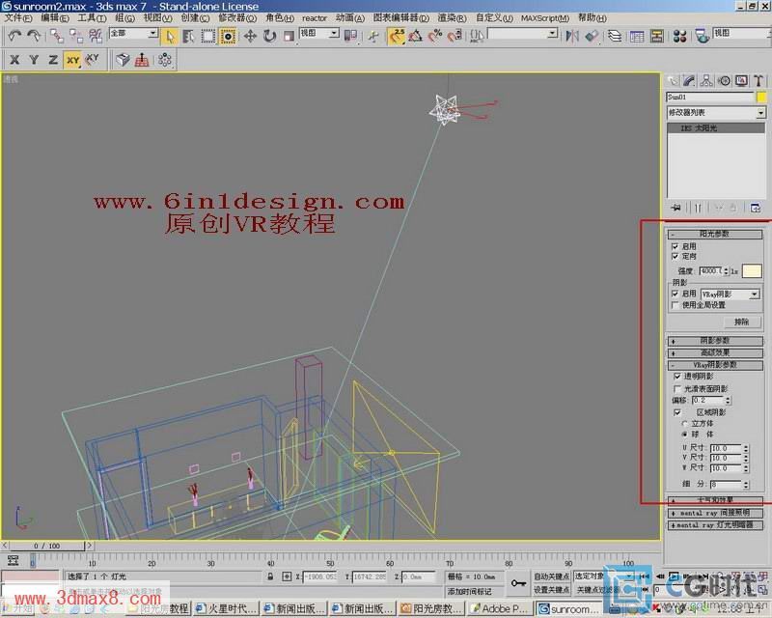Screen dimensions: 772x618
Task: Collapse the VRay阴影参数 rollout
Action: coord(715,365)
